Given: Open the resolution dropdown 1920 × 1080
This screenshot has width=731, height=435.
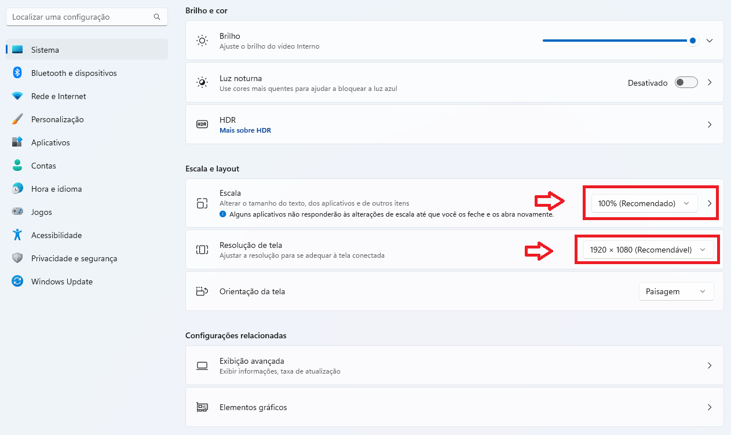Looking at the screenshot, I should coord(648,250).
